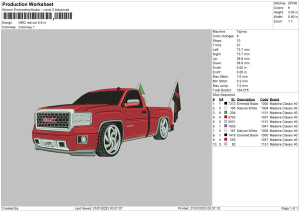Screen dimensions: 300x212
Task: Click the Page 1 of 1 footer text
Action: 286,208
